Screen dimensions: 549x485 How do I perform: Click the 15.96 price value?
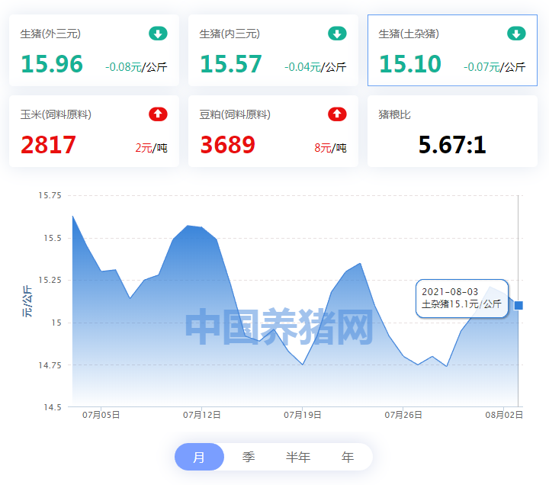pos(52,64)
